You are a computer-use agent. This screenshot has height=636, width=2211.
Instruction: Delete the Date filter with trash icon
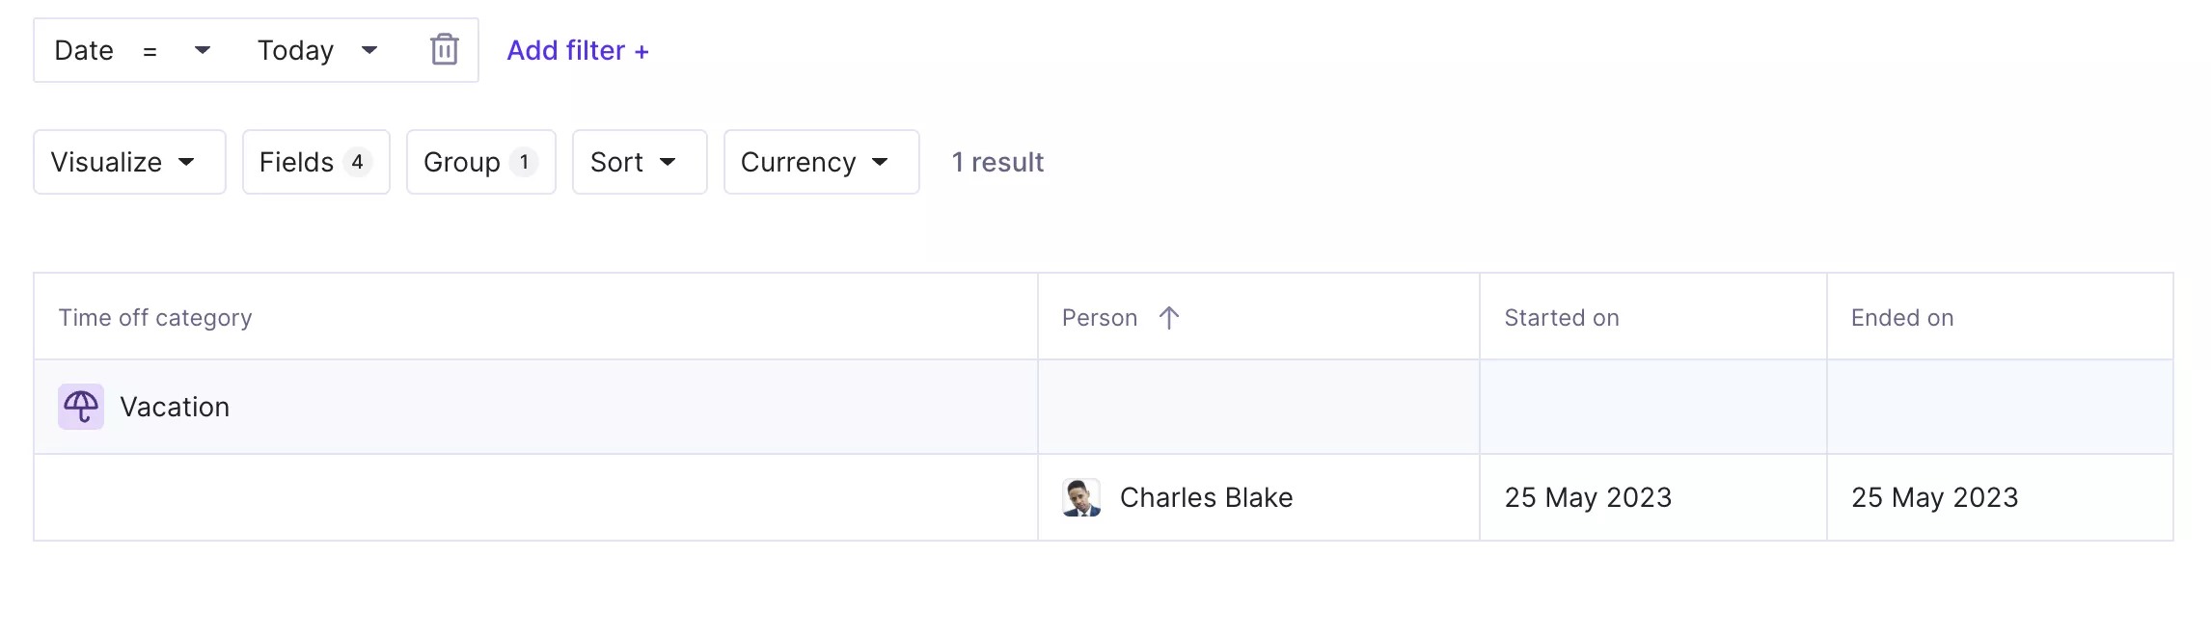pyautogui.click(x=444, y=49)
